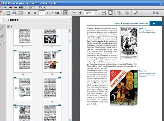Open the bookmarks panel icon in the sidebar

pos(2,28)
